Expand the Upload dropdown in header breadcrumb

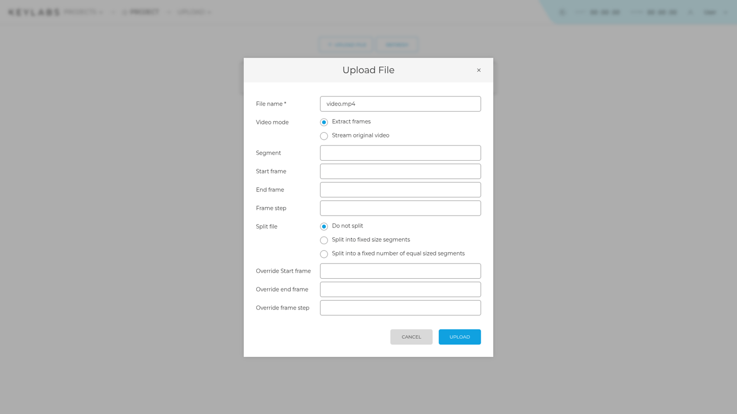click(x=195, y=12)
